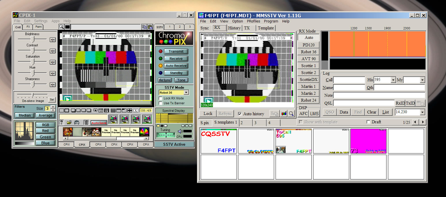Click the green play icon on ChromaPIX image
This screenshot has height=197, width=446.
point(67,99)
